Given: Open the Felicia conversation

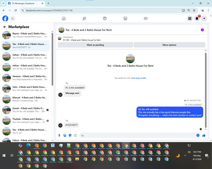Looking at the screenshot, I should click(25, 140).
